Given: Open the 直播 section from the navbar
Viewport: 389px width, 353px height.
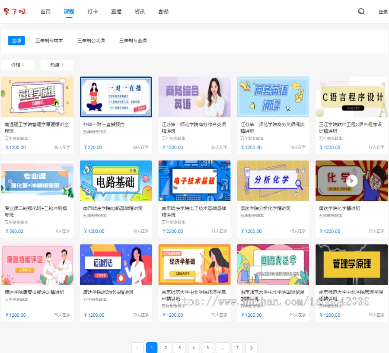Looking at the screenshot, I should click(116, 12).
